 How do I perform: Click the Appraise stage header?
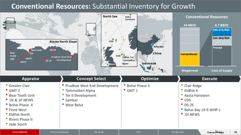(30, 79)
